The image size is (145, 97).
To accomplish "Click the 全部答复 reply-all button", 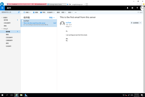I will 135,23.
